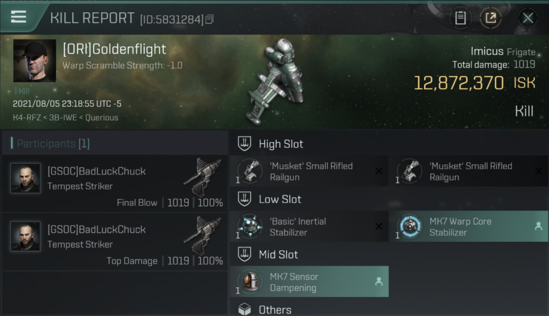Select the second 'Musket' Small Rifled Railgun icon
Image resolution: width=549 pixels, height=316 pixels.
coord(409,171)
